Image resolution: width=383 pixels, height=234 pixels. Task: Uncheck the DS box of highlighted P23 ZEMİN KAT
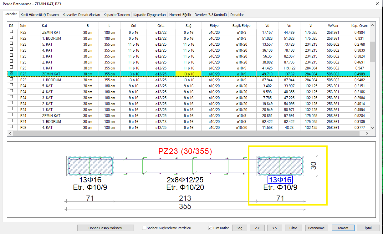tap(12, 73)
